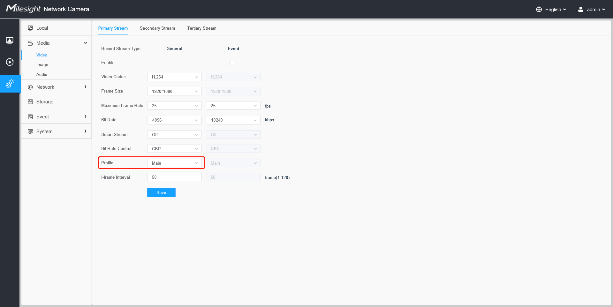
Task: Open the Live View monitor icon in left rail
Action: pyautogui.click(x=10, y=41)
